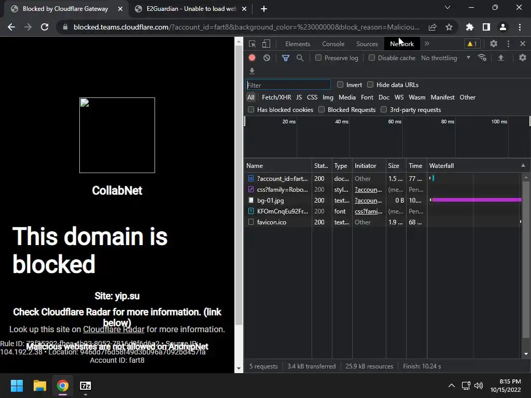Click the Size column header
Viewport: 531px width, 398px height.
396,166
